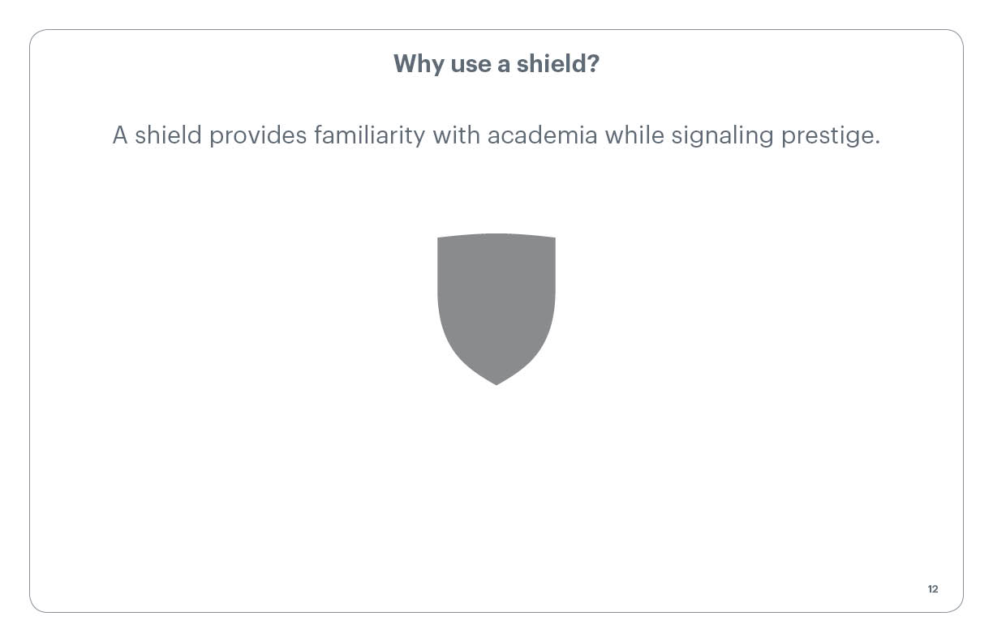The width and height of the screenshot is (993, 642).
Task: Select the slide title 'Why use a shield?'
Action: pos(496,63)
